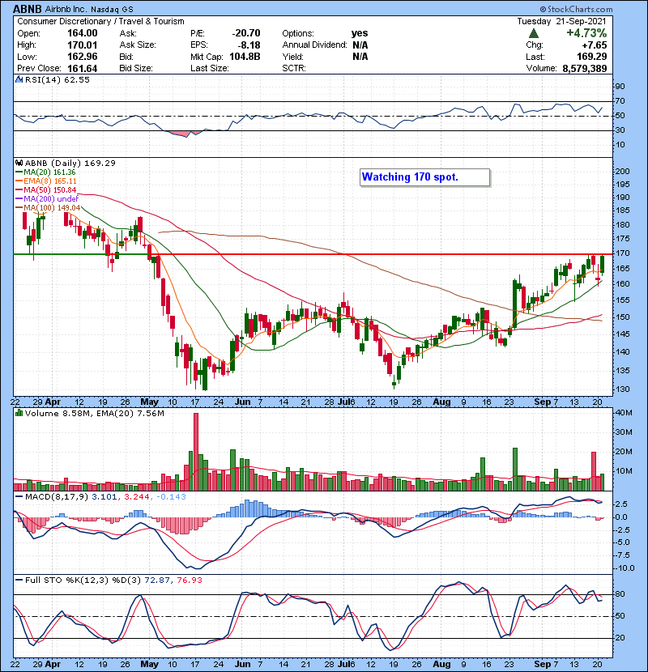Click the 'Sep' label on price chart date axis
This screenshot has width=648, height=672.
[542, 402]
